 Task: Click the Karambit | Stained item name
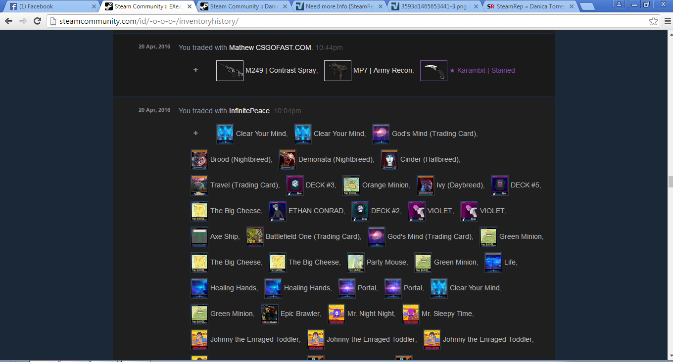[485, 71]
